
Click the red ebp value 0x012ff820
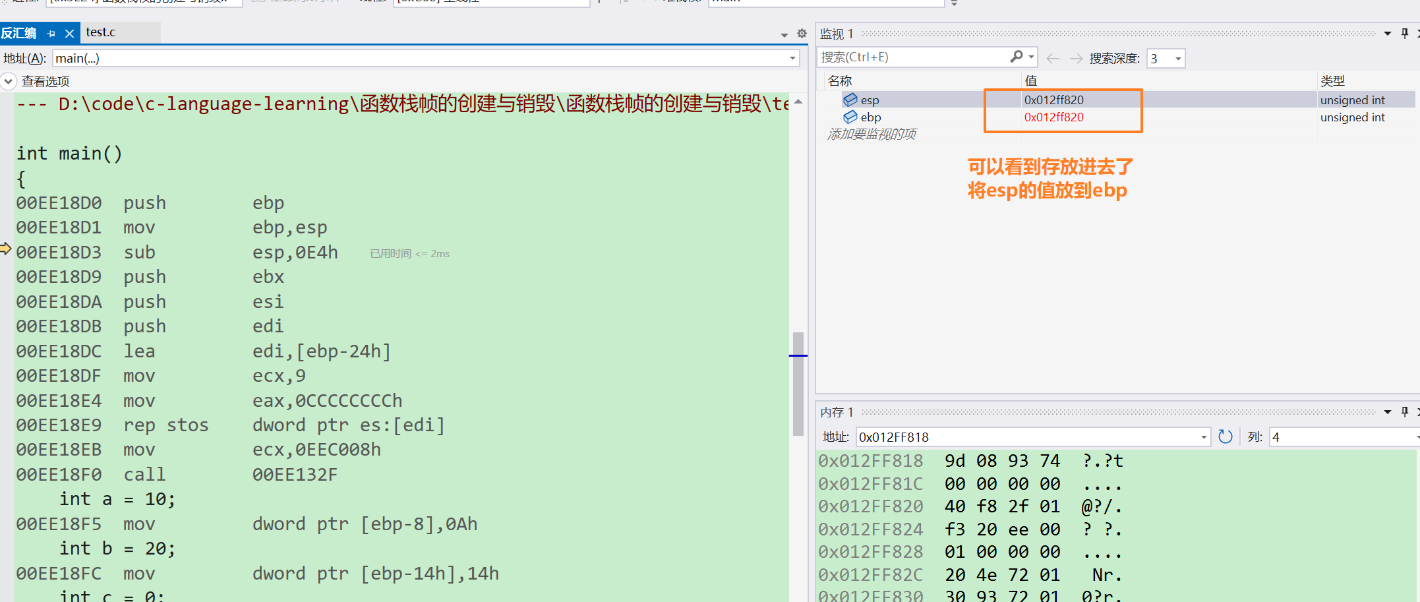pyautogui.click(x=1053, y=117)
